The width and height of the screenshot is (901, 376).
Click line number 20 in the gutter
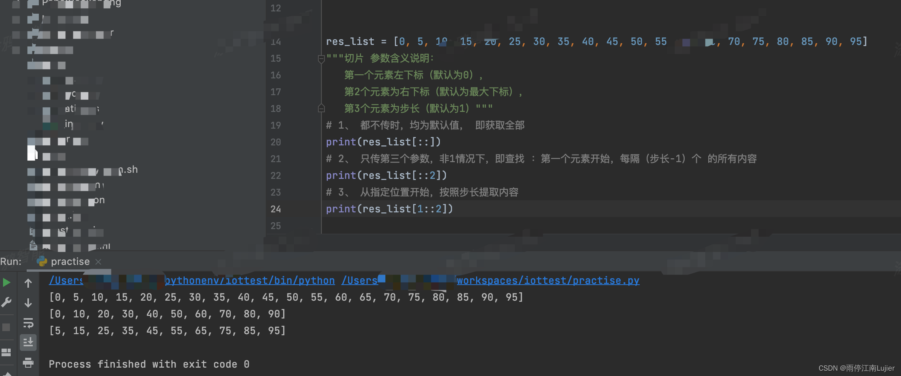click(276, 142)
